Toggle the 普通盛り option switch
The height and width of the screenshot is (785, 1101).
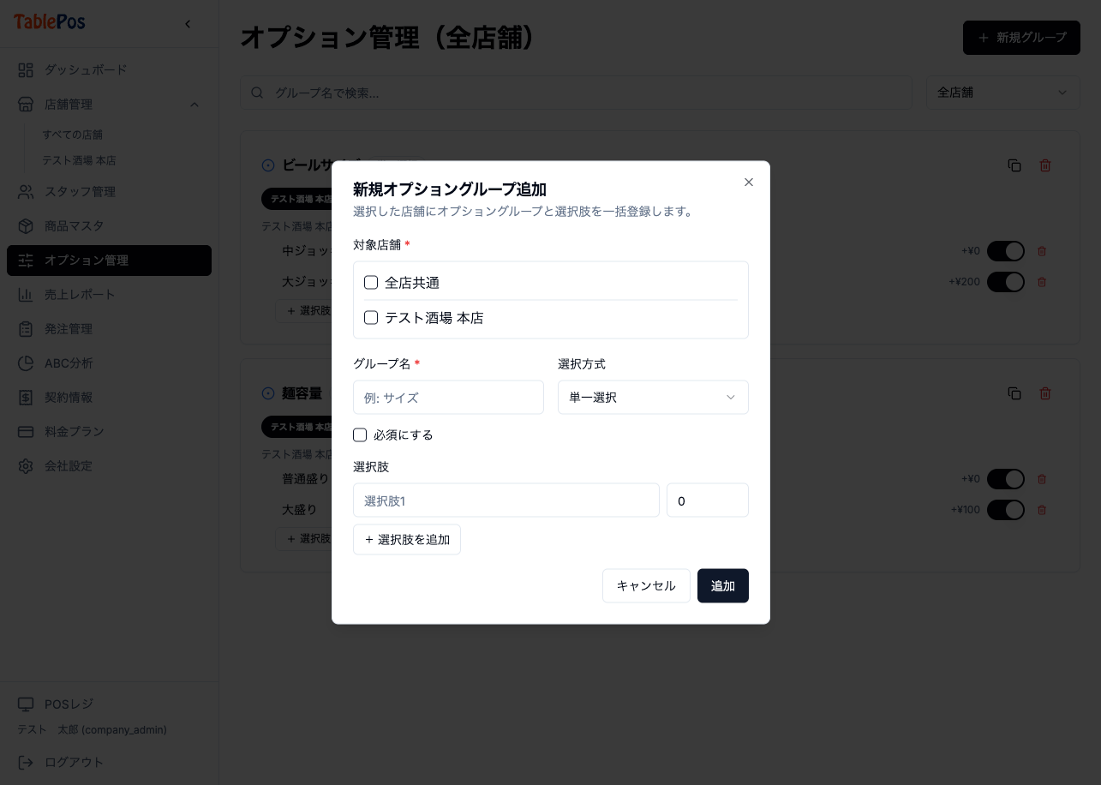pos(1006,479)
